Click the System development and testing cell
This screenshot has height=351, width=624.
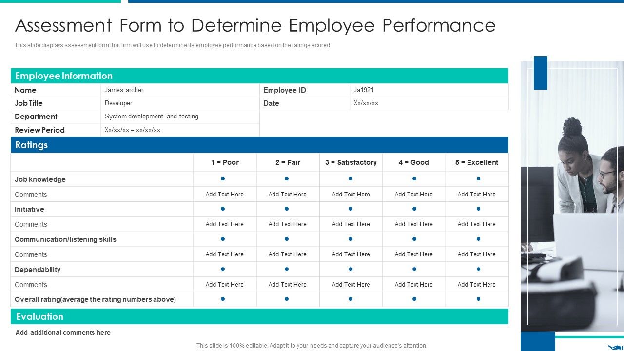[180, 117]
